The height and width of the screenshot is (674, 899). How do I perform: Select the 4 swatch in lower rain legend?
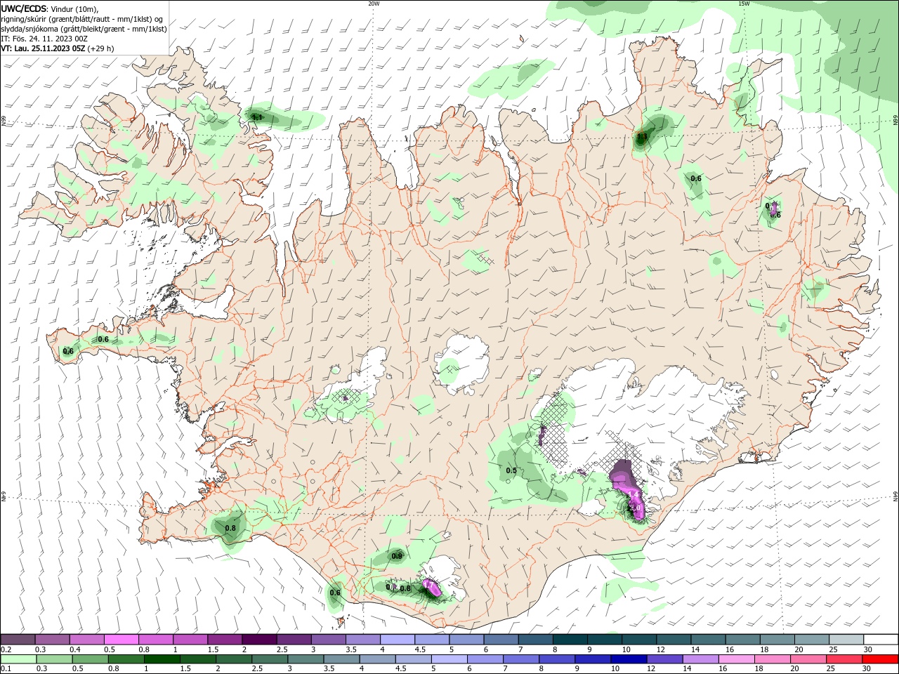tap(377, 659)
